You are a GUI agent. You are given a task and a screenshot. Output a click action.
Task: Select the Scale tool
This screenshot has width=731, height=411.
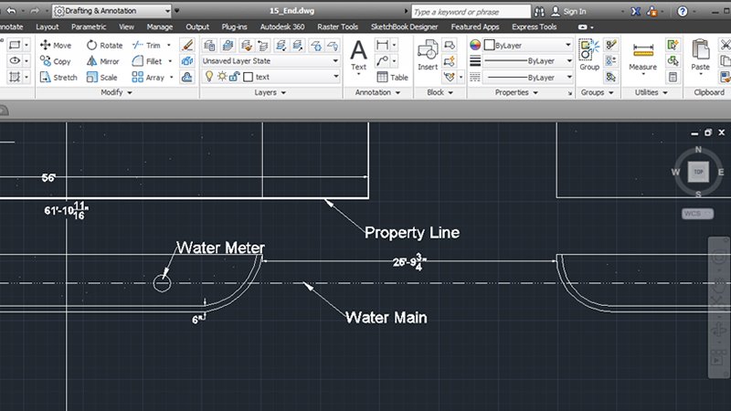click(x=102, y=78)
